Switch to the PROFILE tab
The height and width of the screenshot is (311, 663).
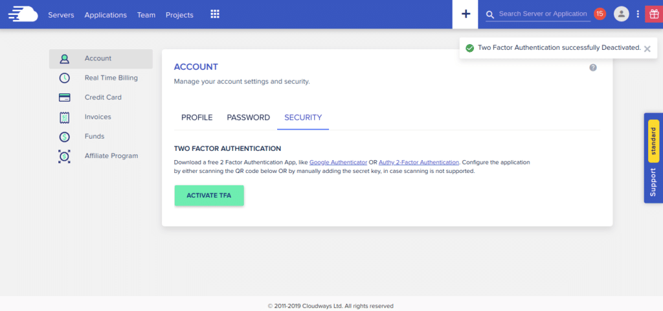[x=197, y=117]
